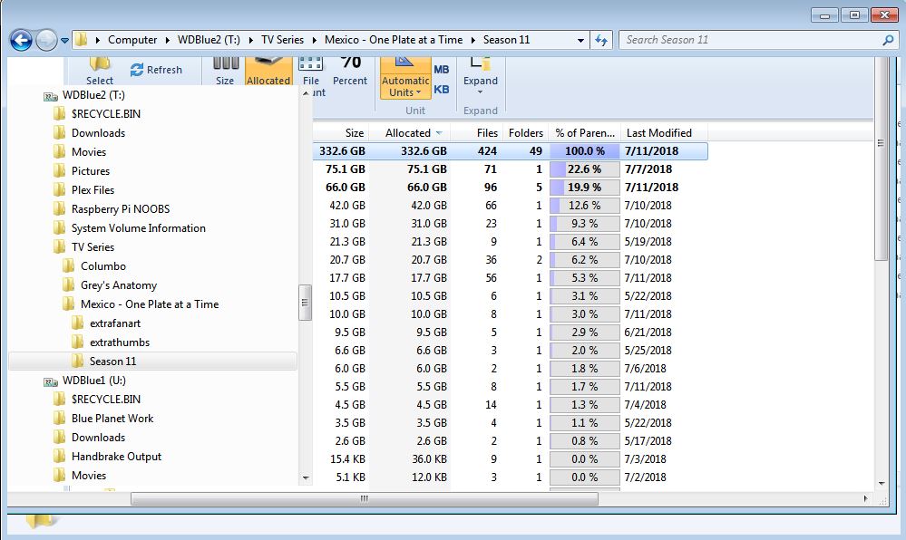Set units to KB
Viewport: 906px width, 540px height.
point(442,90)
